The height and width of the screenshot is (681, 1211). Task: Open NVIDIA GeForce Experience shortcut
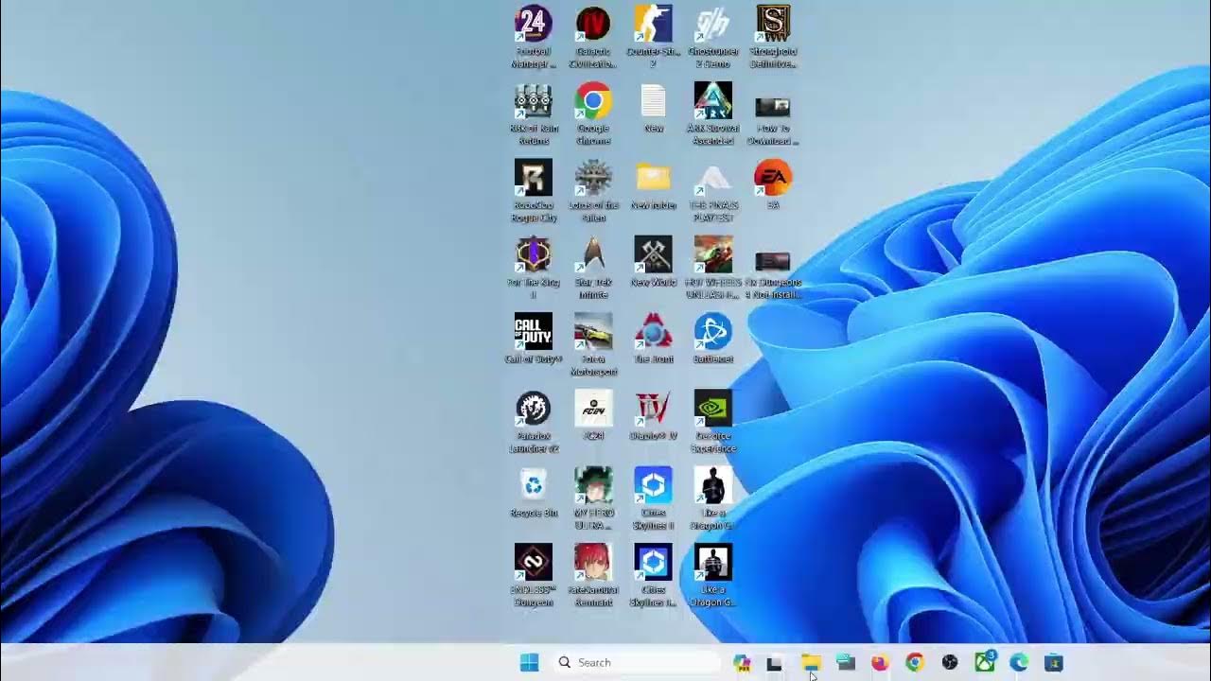712,422
